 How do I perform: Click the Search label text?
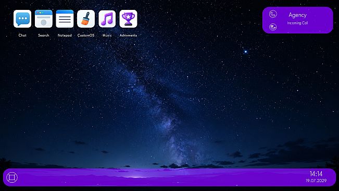pyautogui.click(x=43, y=35)
